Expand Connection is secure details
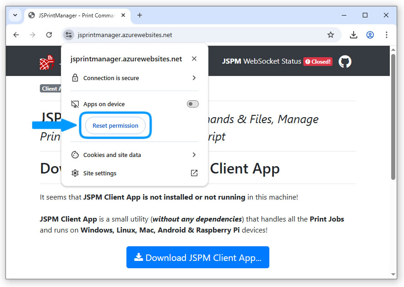 point(194,78)
